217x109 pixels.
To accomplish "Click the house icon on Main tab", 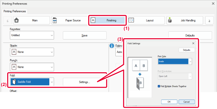I will pyautogui.click(x=16, y=20).
